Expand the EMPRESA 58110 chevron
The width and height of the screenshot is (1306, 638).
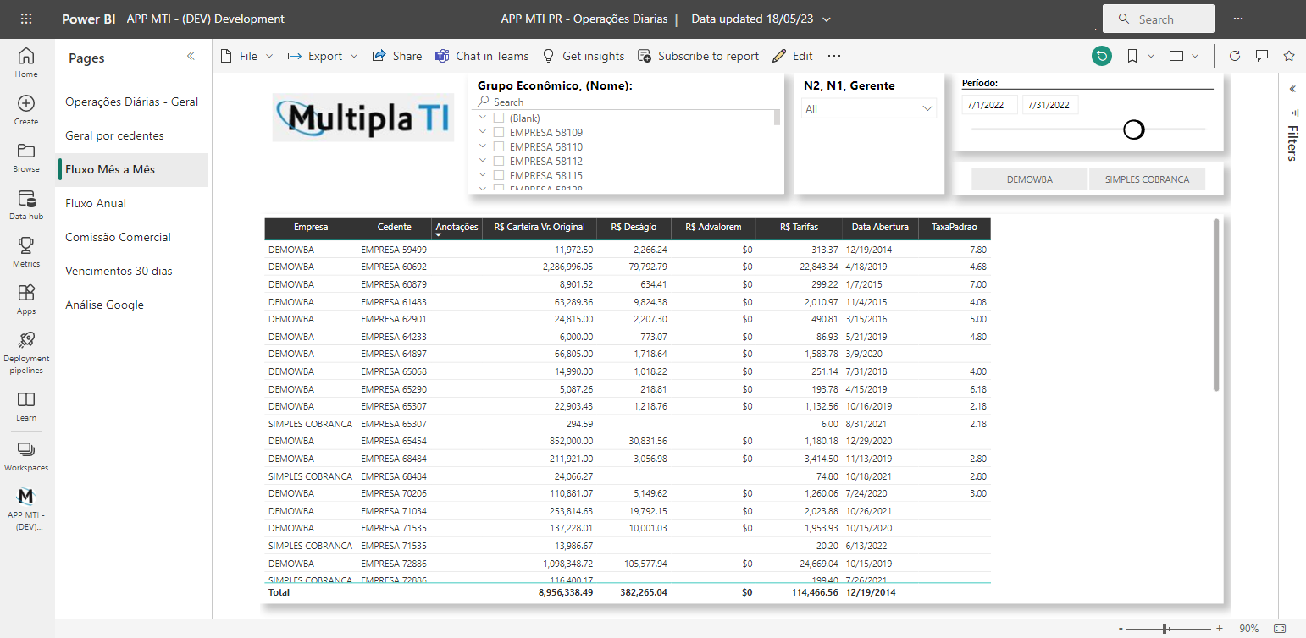point(483,147)
